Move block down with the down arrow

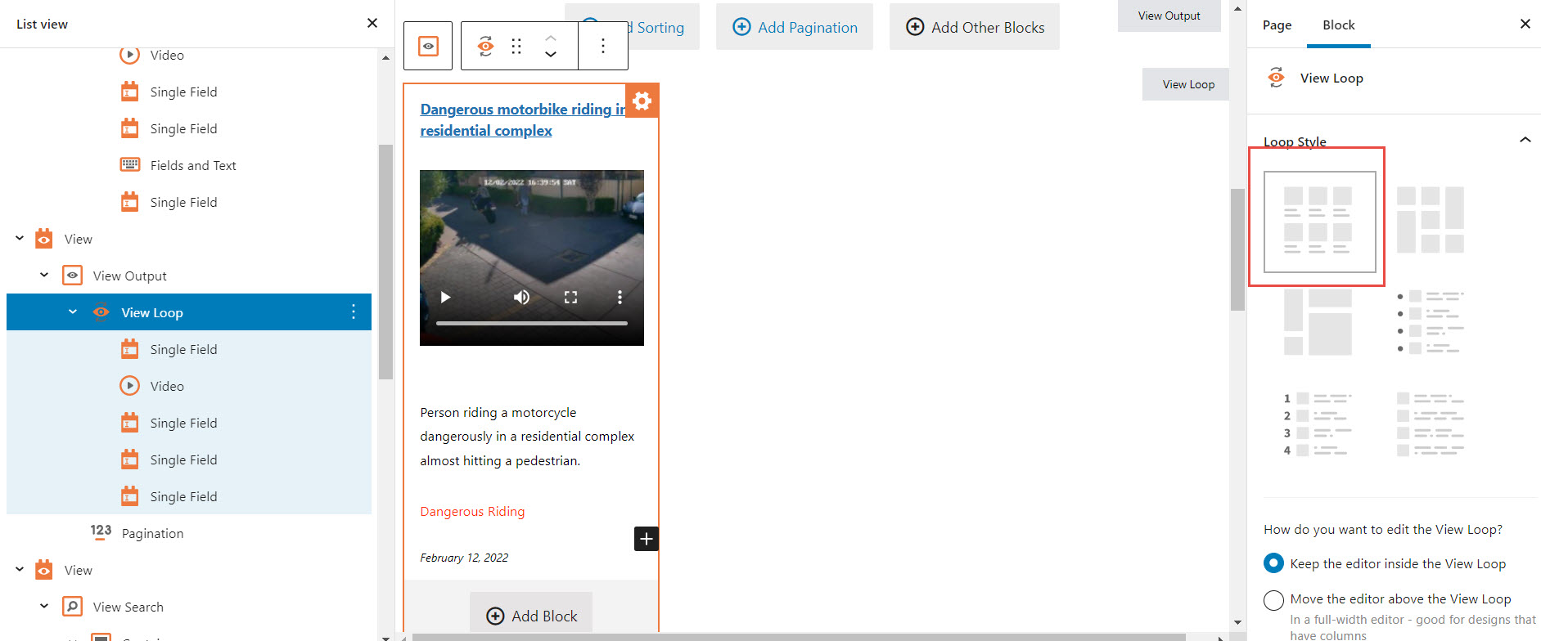[x=551, y=54]
